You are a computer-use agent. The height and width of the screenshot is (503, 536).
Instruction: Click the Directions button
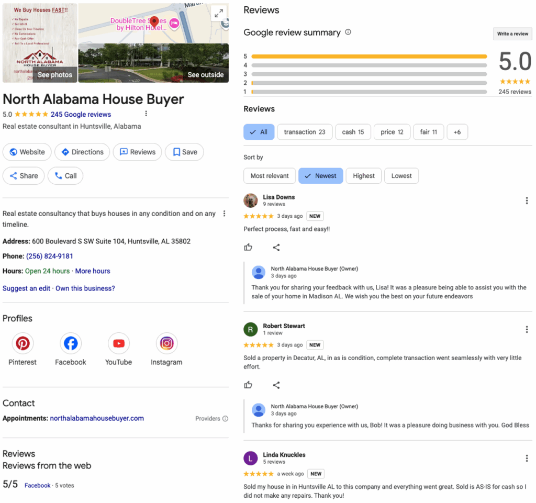click(82, 152)
